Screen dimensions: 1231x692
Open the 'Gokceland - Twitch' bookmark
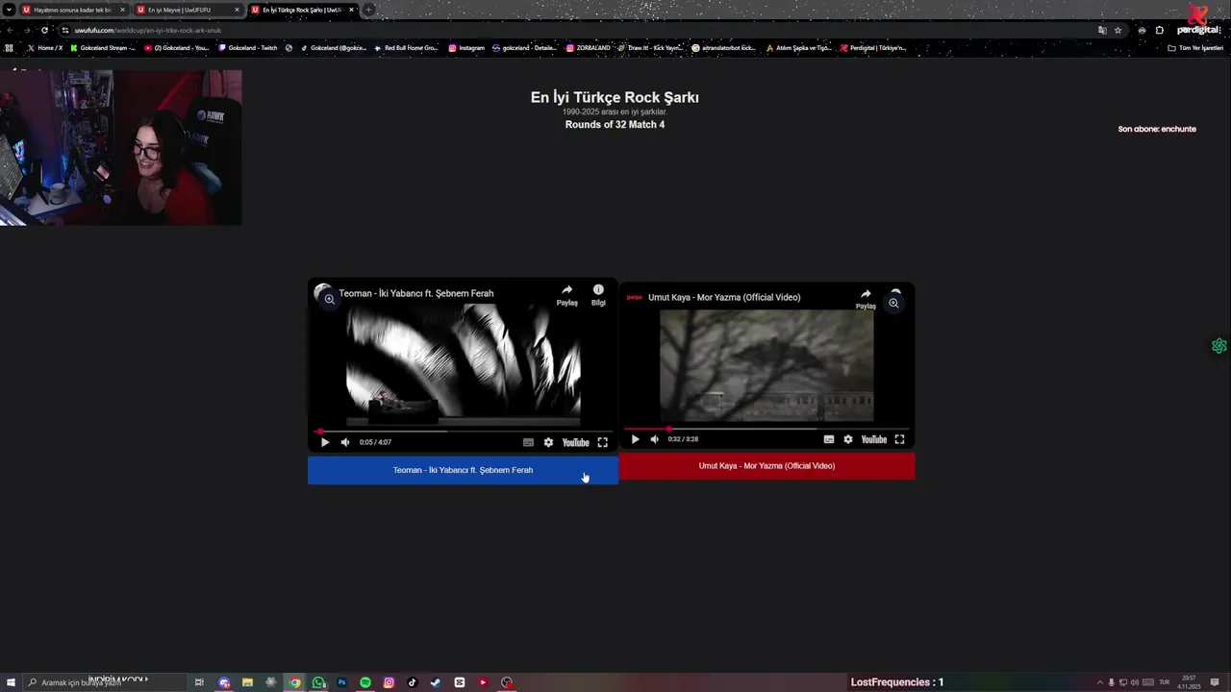coord(248,47)
